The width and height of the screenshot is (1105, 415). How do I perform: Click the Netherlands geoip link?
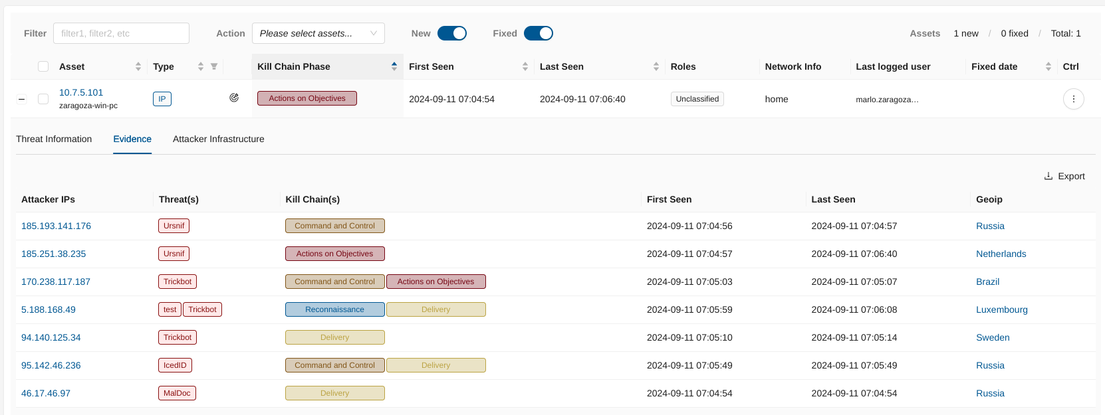point(1001,254)
